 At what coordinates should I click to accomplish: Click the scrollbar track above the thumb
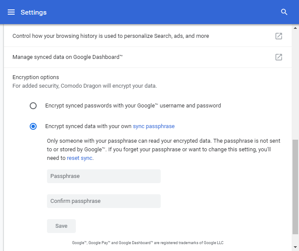(295, 85)
